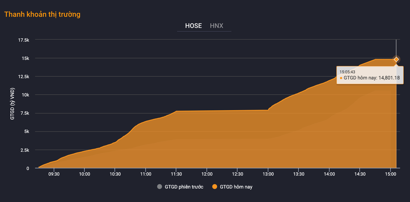410x202 pixels.
Task: Click the Thanh khoản thị trường title
Action: click(42, 14)
